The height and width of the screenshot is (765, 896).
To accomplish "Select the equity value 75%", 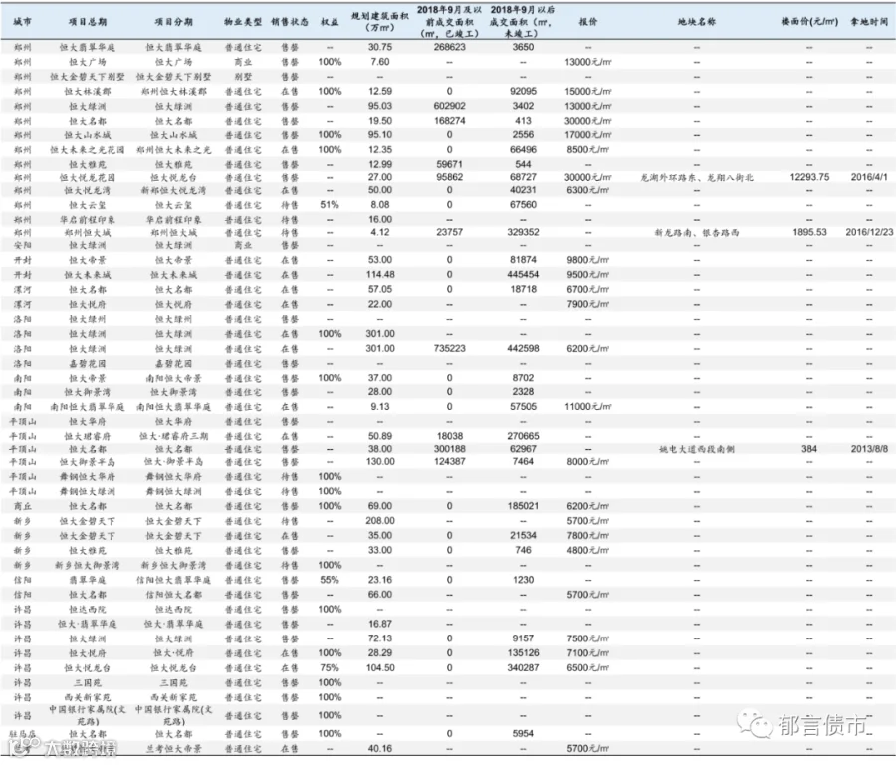I will pyautogui.click(x=330, y=667).
